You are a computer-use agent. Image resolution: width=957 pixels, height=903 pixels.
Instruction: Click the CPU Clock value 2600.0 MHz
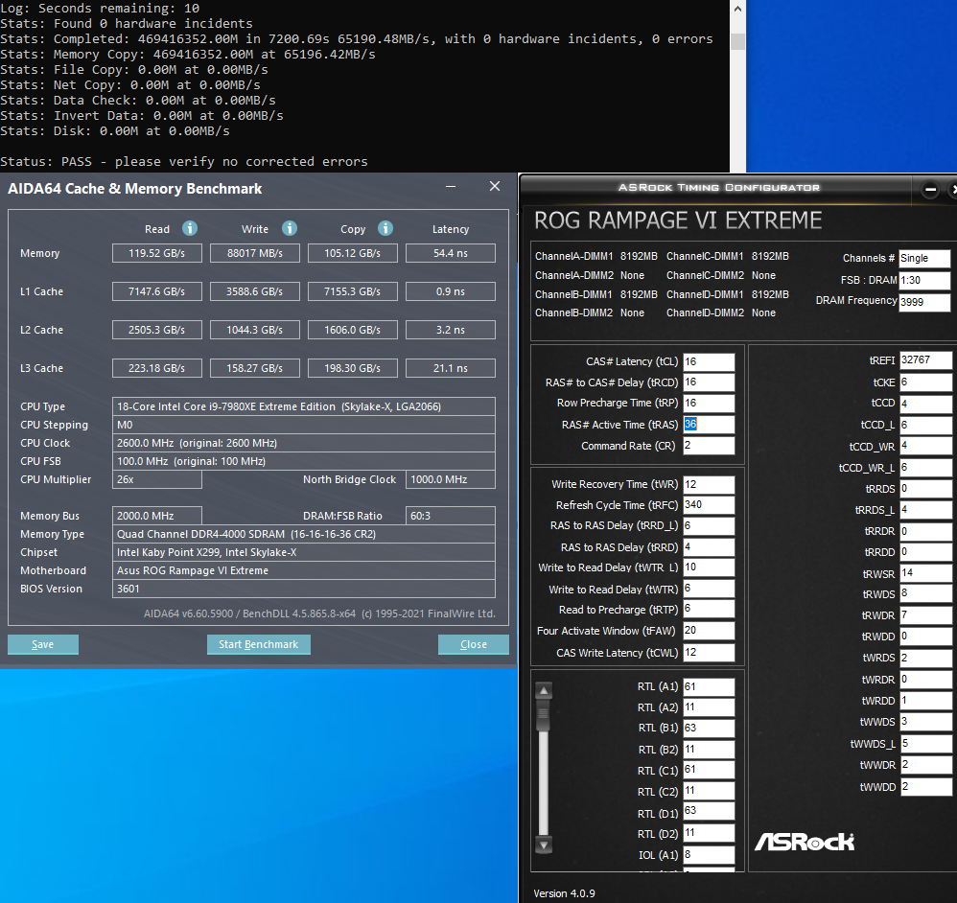pos(304,443)
